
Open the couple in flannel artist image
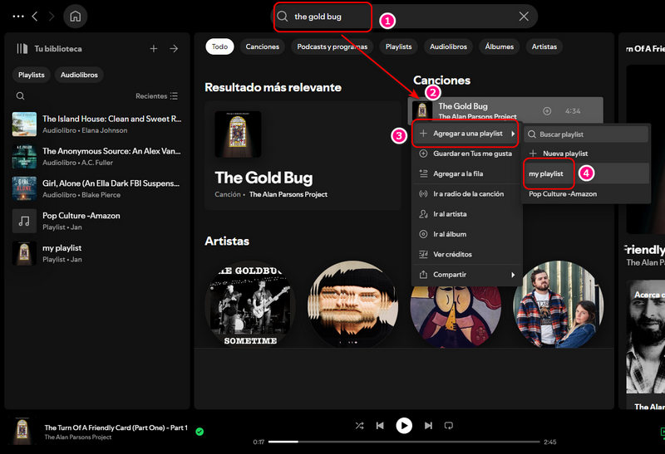559,305
